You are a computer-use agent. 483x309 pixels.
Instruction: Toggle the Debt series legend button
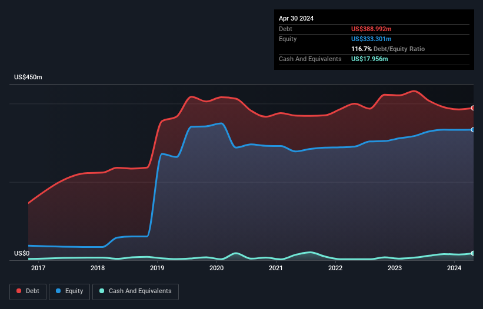pyautogui.click(x=28, y=291)
